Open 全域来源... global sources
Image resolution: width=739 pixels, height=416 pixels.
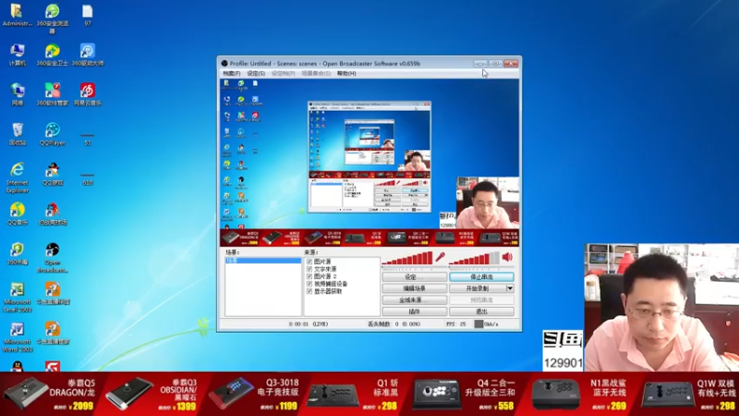click(415, 300)
